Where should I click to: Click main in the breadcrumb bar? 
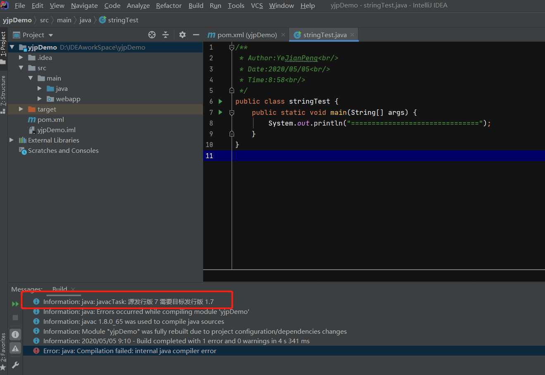[x=64, y=20]
